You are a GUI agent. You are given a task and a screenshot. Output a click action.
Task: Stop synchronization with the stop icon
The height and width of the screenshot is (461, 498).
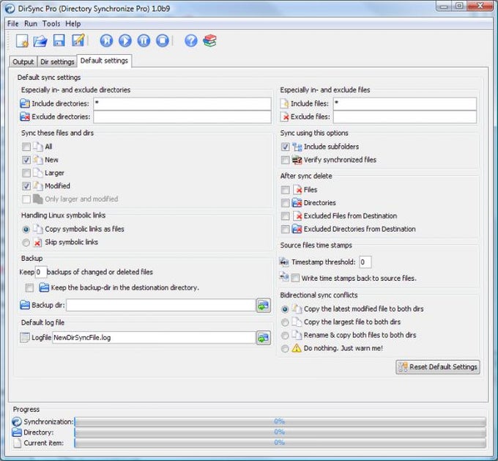tap(163, 41)
